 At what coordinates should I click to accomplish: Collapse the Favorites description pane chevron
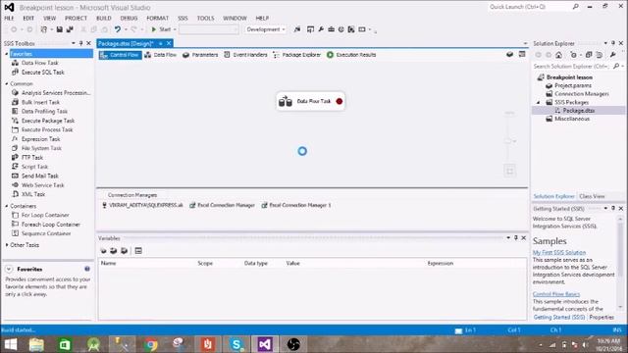pyautogui.click(x=9, y=270)
